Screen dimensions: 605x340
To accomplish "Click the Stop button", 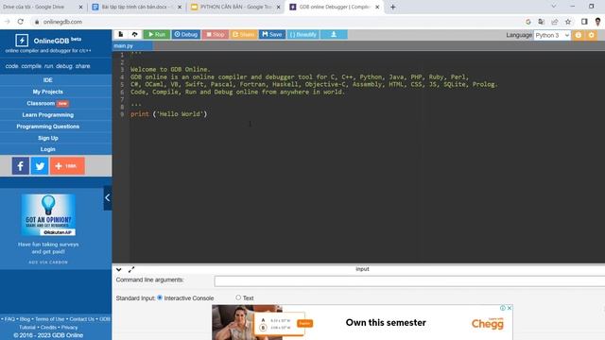I will pyautogui.click(x=216, y=35).
